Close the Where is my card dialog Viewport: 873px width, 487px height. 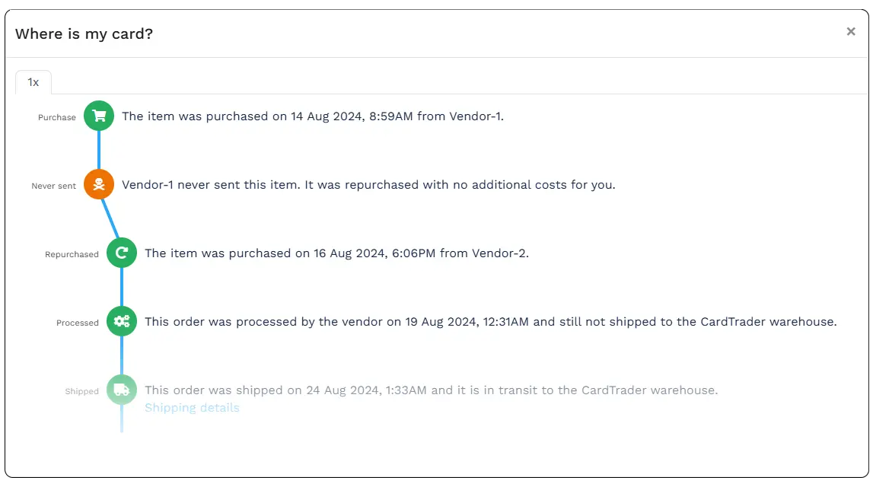851,32
